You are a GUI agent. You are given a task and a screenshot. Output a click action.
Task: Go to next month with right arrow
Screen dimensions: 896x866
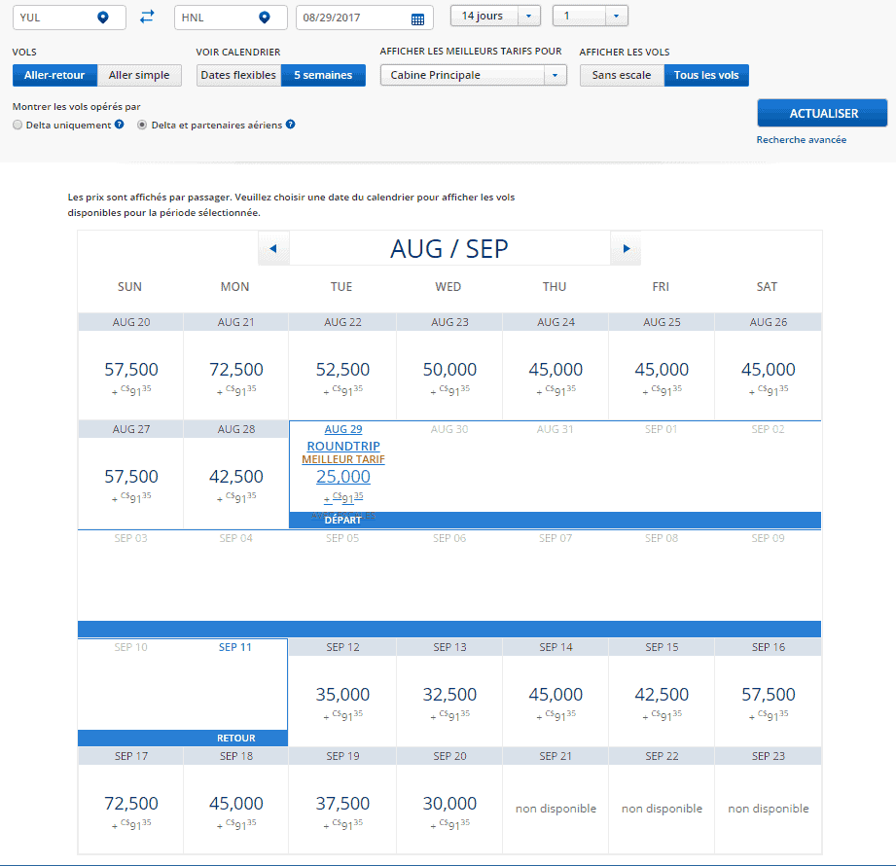626,249
